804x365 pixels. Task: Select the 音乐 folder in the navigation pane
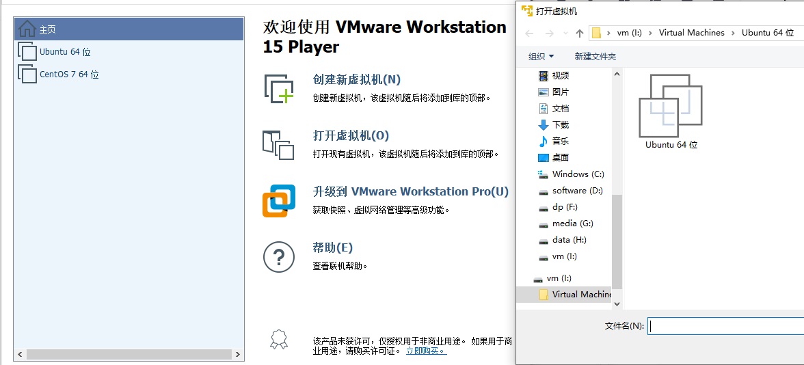553,141
